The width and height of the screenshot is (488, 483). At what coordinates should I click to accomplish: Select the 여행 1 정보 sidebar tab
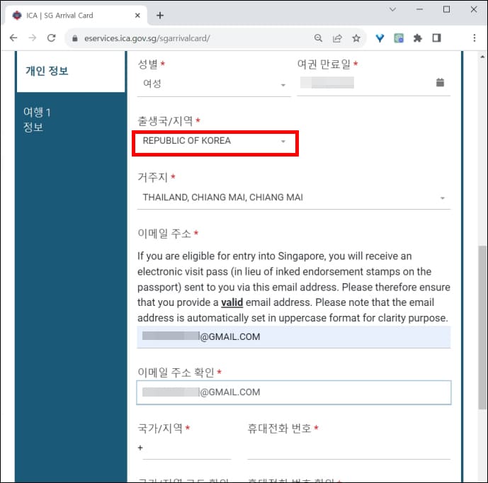tap(71, 120)
